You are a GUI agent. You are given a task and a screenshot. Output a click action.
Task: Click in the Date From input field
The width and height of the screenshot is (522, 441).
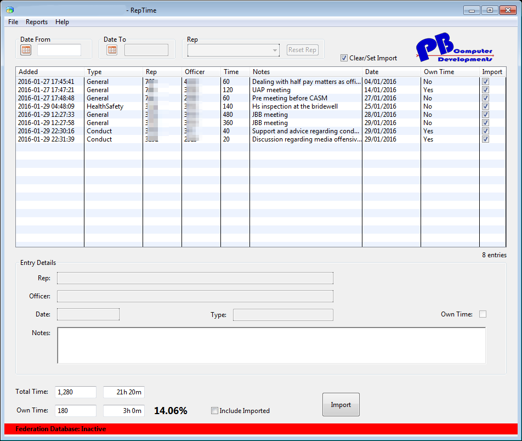click(59, 50)
